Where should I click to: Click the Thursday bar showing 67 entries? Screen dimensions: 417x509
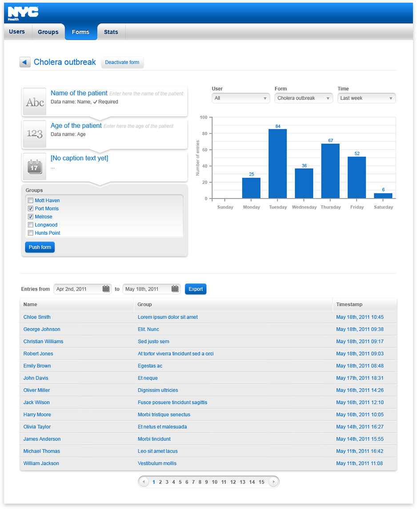pyautogui.click(x=330, y=171)
